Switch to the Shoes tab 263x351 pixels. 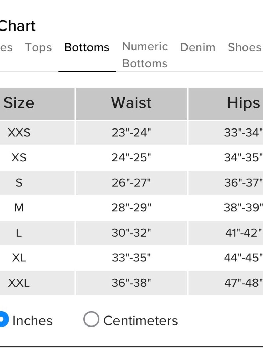pos(245,47)
